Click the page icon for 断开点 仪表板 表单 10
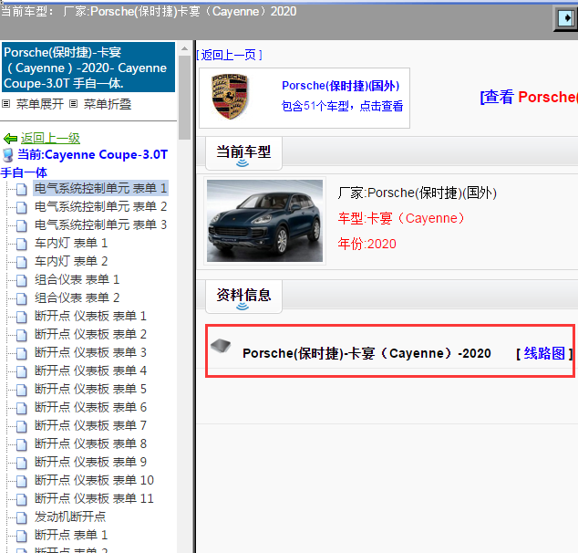578x553 pixels. (21, 481)
